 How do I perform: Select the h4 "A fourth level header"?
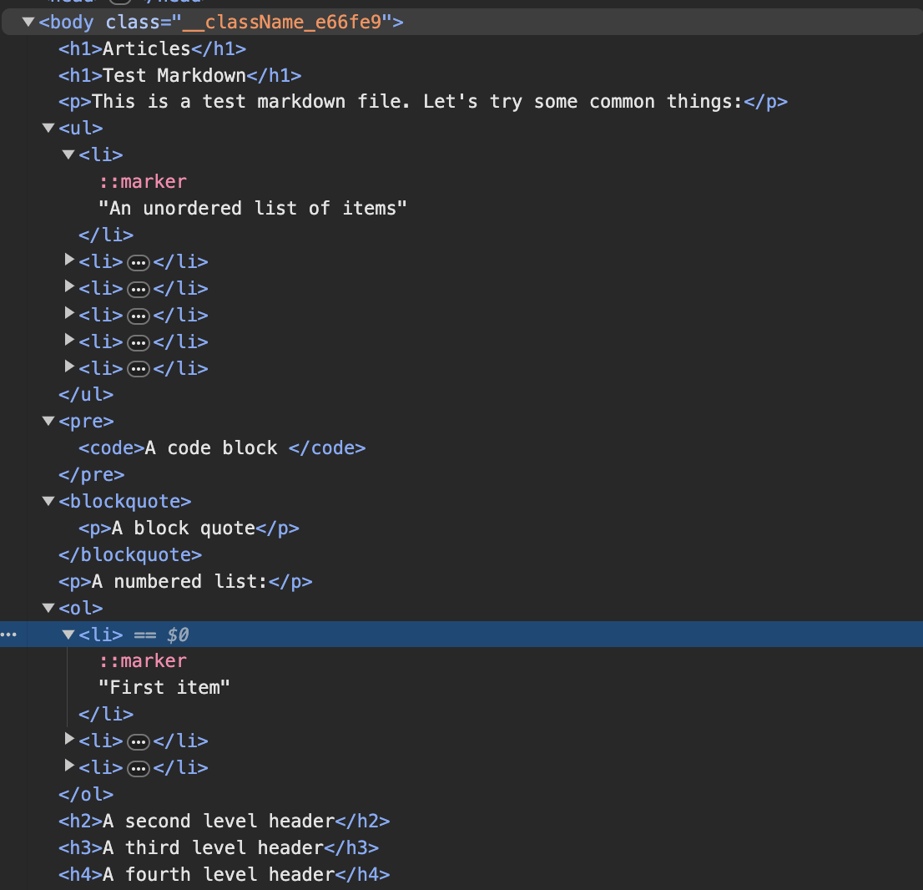click(224, 874)
